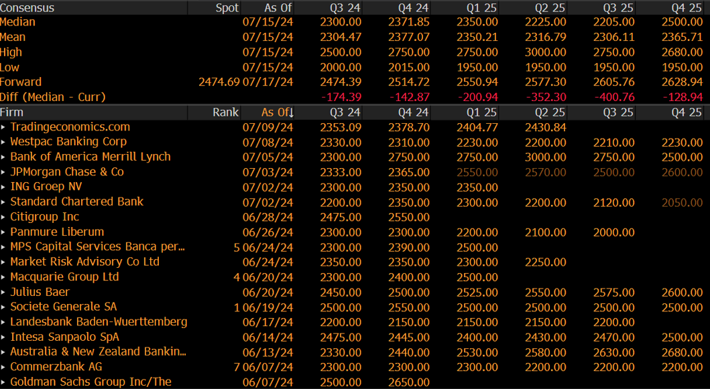Select the Forward row label

[x=21, y=82]
